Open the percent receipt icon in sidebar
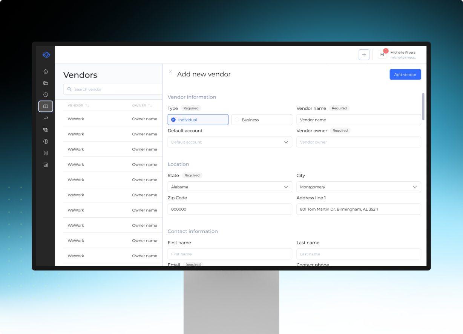The image size is (463, 334). point(46,153)
